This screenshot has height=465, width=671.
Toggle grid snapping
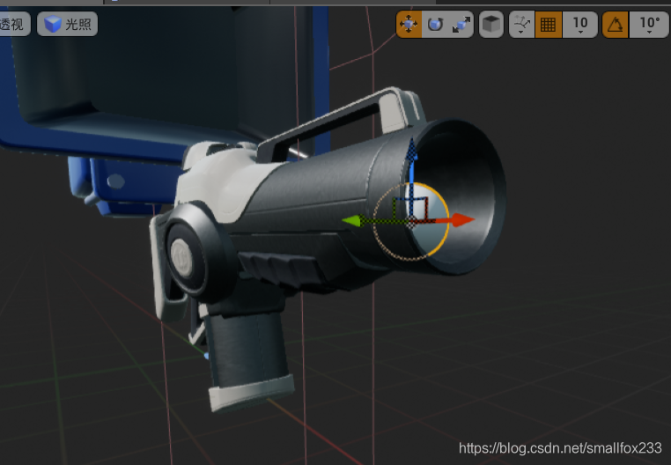549,24
